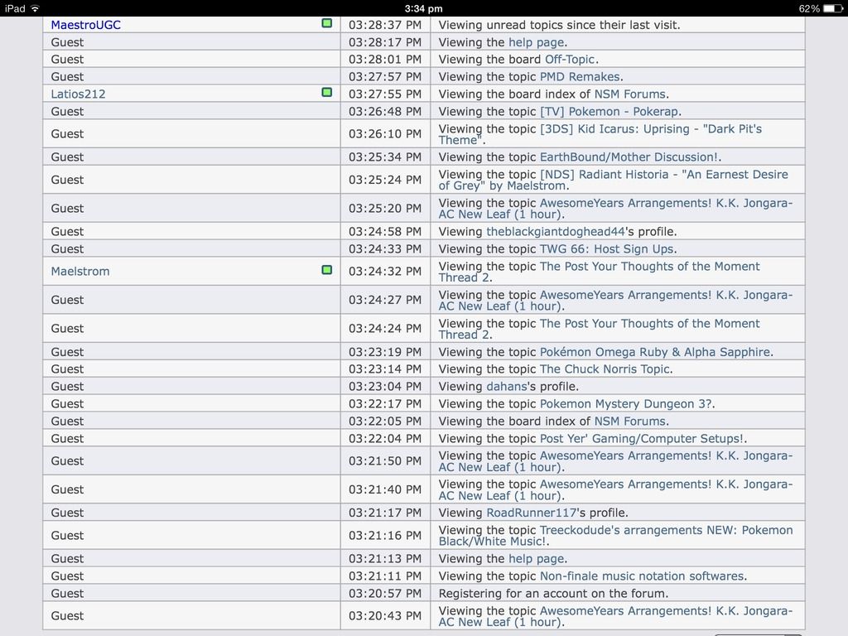Viewport: 848px width, 636px height.
Task: View theblackgiantdoghead44's profile
Action: (x=556, y=232)
